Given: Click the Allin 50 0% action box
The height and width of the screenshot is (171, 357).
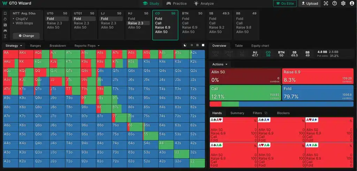Looking at the screenshot, I should coord(245,76).
